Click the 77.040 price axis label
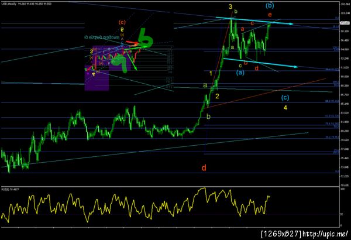351x240 pixels. (x=345, y=149)
